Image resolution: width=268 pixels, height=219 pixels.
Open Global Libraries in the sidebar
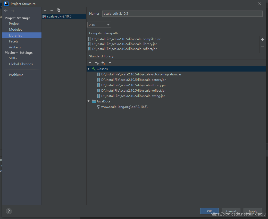tap(21, 64)
